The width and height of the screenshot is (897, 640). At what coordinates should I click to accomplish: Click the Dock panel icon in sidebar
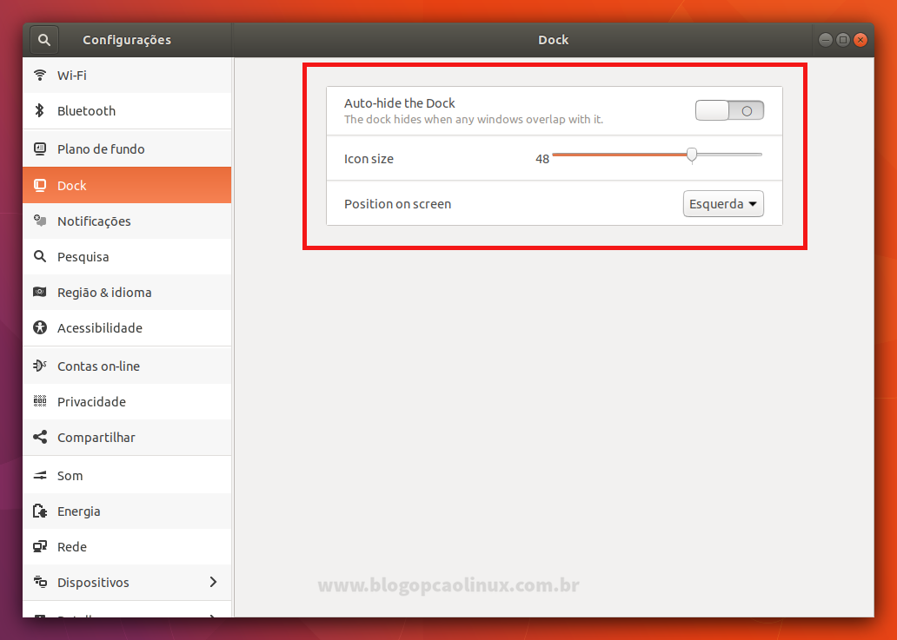pyautogui.click(x=40, y=185)
